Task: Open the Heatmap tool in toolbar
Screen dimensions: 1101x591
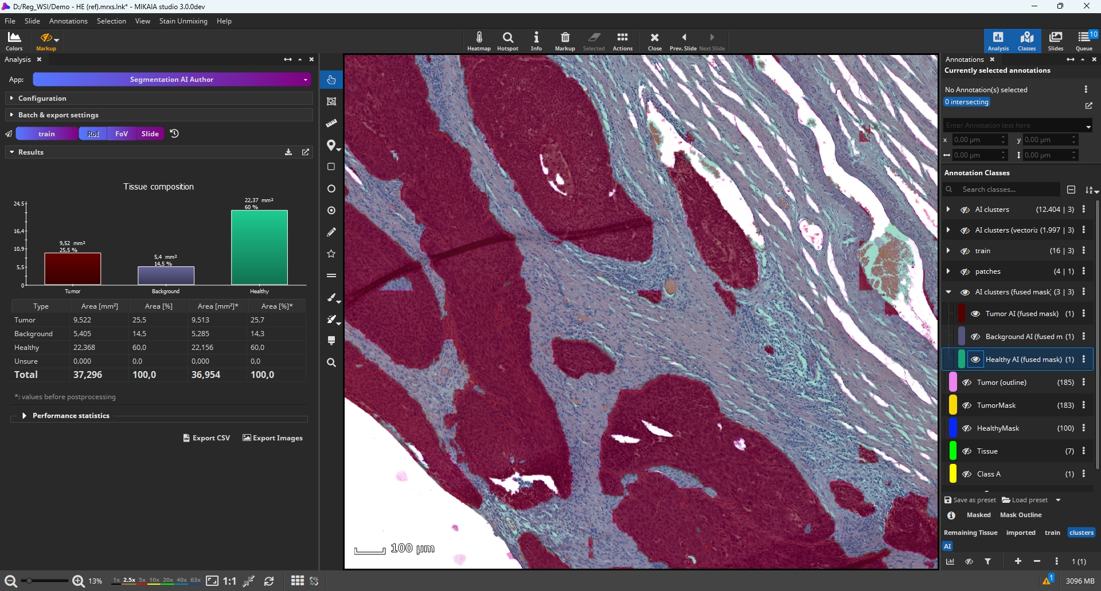Action: tap(479, 41)
